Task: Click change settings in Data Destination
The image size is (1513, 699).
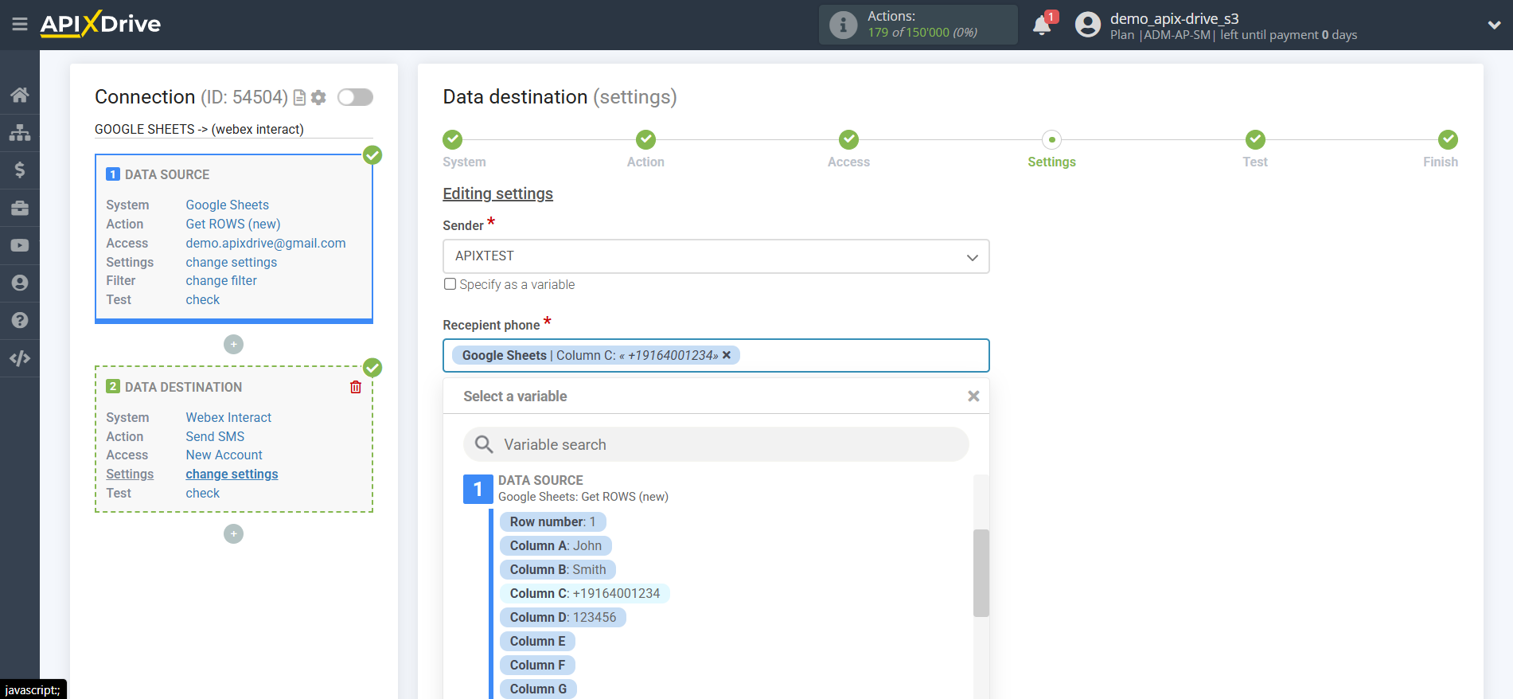Action: 232,474
